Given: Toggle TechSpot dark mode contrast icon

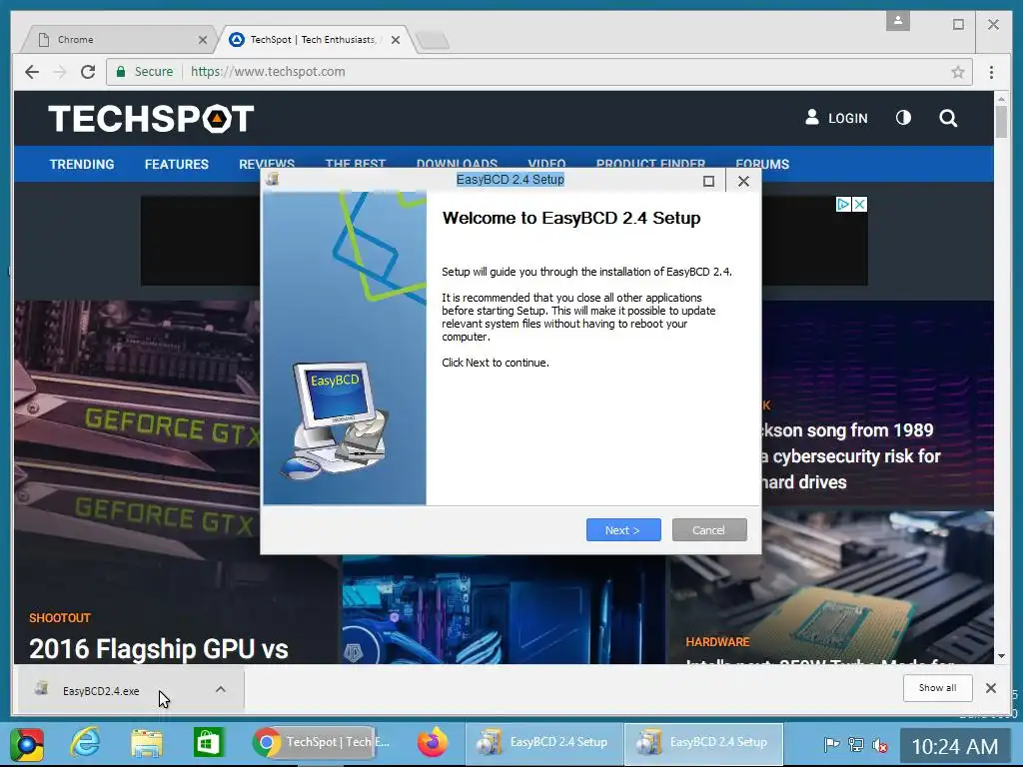Looking at the screenshot, I should [x=903, y=118].
